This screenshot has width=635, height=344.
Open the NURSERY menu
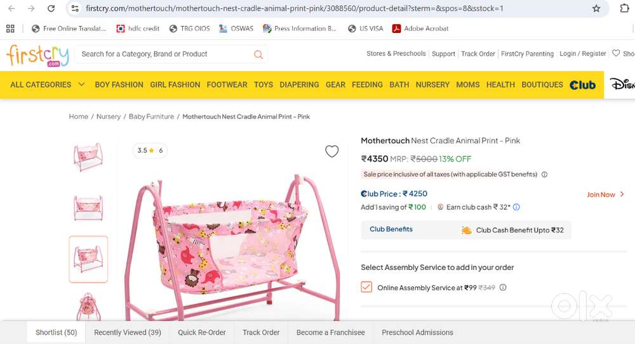tap(432, 84)
